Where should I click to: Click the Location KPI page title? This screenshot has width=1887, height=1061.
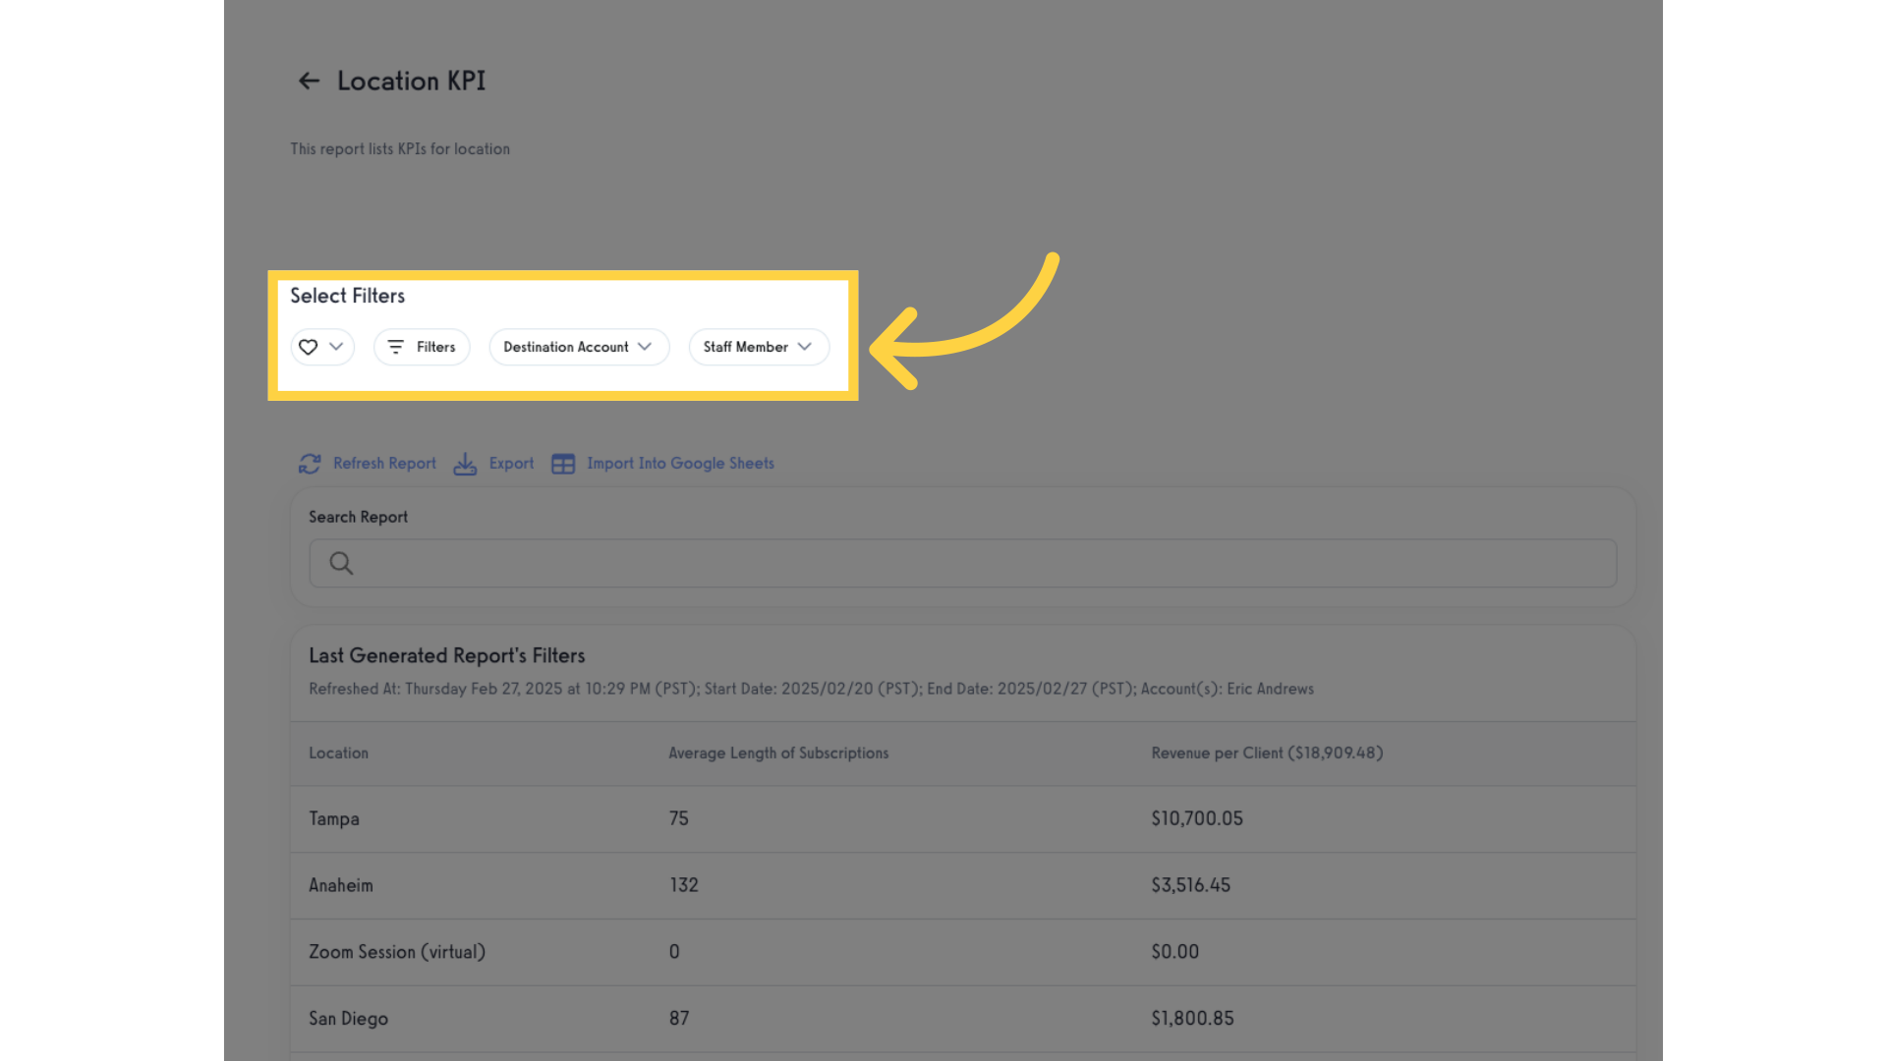tap(411, 81)
